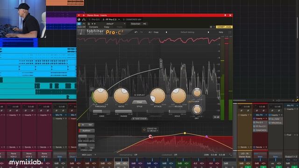Open the gear settings icon near UCNET

[211, 27]
